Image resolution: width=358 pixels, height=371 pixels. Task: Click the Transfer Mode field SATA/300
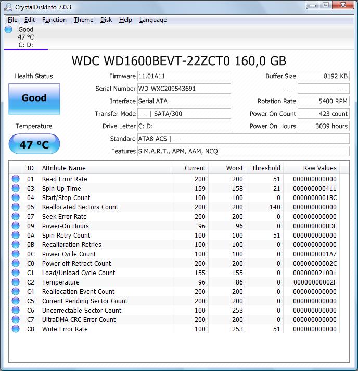[x=184, y=114]
